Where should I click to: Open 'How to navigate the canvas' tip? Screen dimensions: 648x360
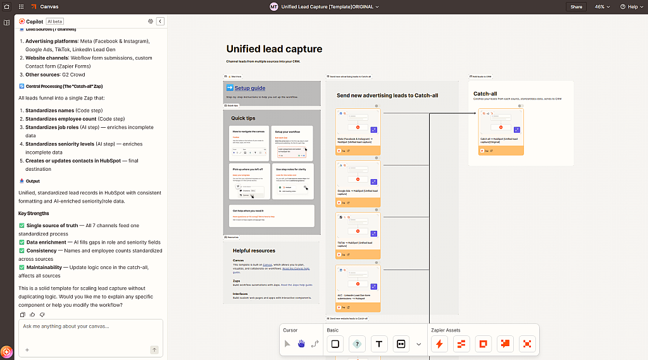(249, 144)
